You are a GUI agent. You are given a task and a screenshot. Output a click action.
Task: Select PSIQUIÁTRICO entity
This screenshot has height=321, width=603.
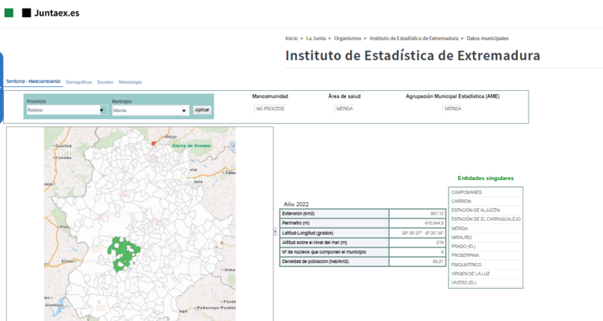click(x=486, y=265)
